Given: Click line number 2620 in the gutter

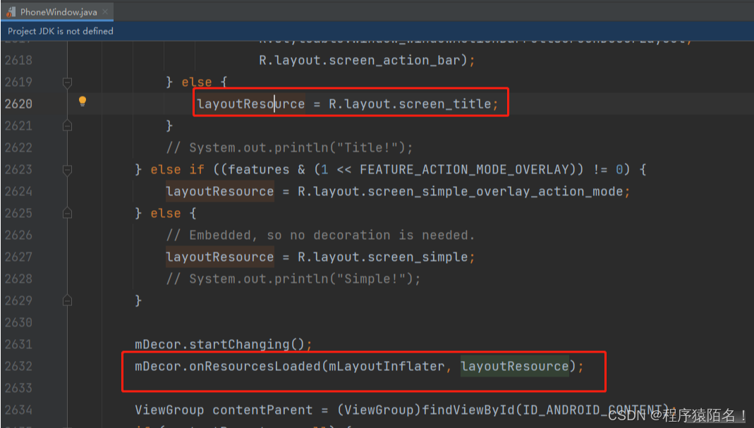Looking at the screenshot, I should [x=19, y=104].
